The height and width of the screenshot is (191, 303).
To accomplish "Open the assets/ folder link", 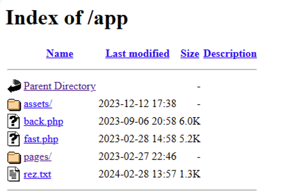I will (x=38, y=104).
